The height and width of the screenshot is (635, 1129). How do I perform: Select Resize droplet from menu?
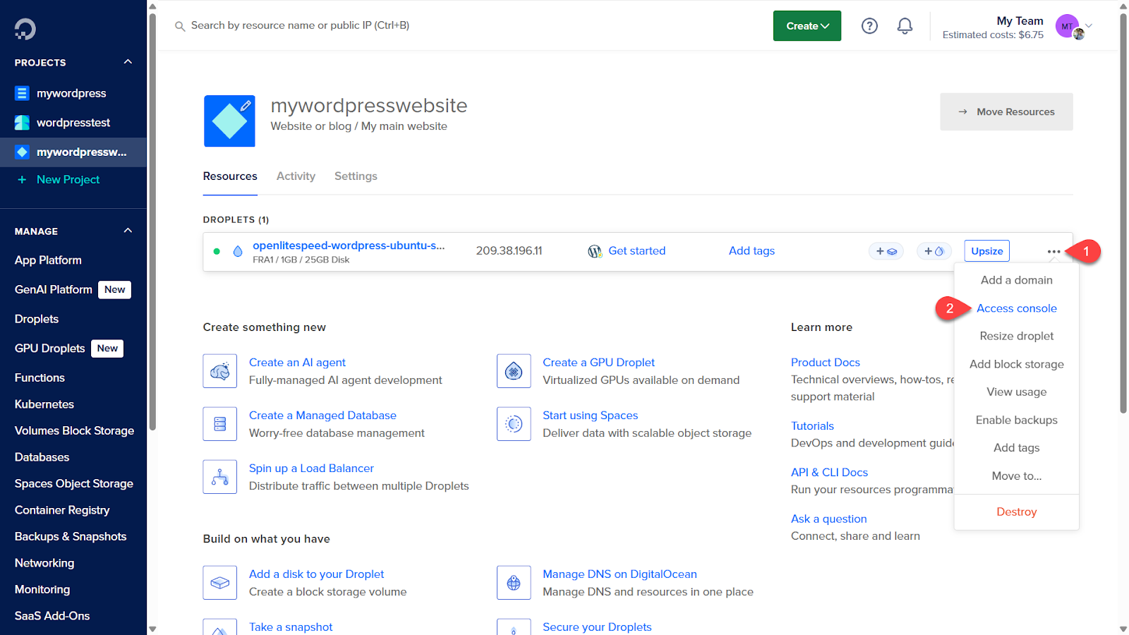point(1017,336)
